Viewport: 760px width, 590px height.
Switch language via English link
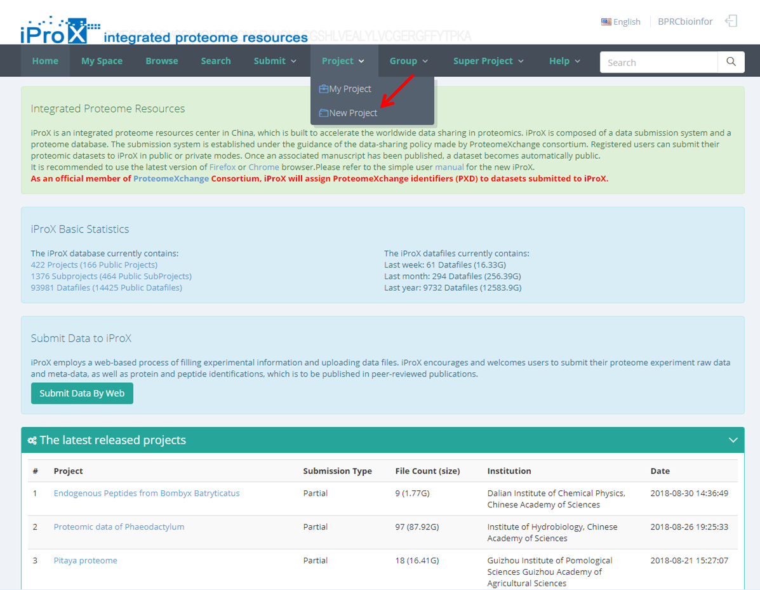[627, 22]
